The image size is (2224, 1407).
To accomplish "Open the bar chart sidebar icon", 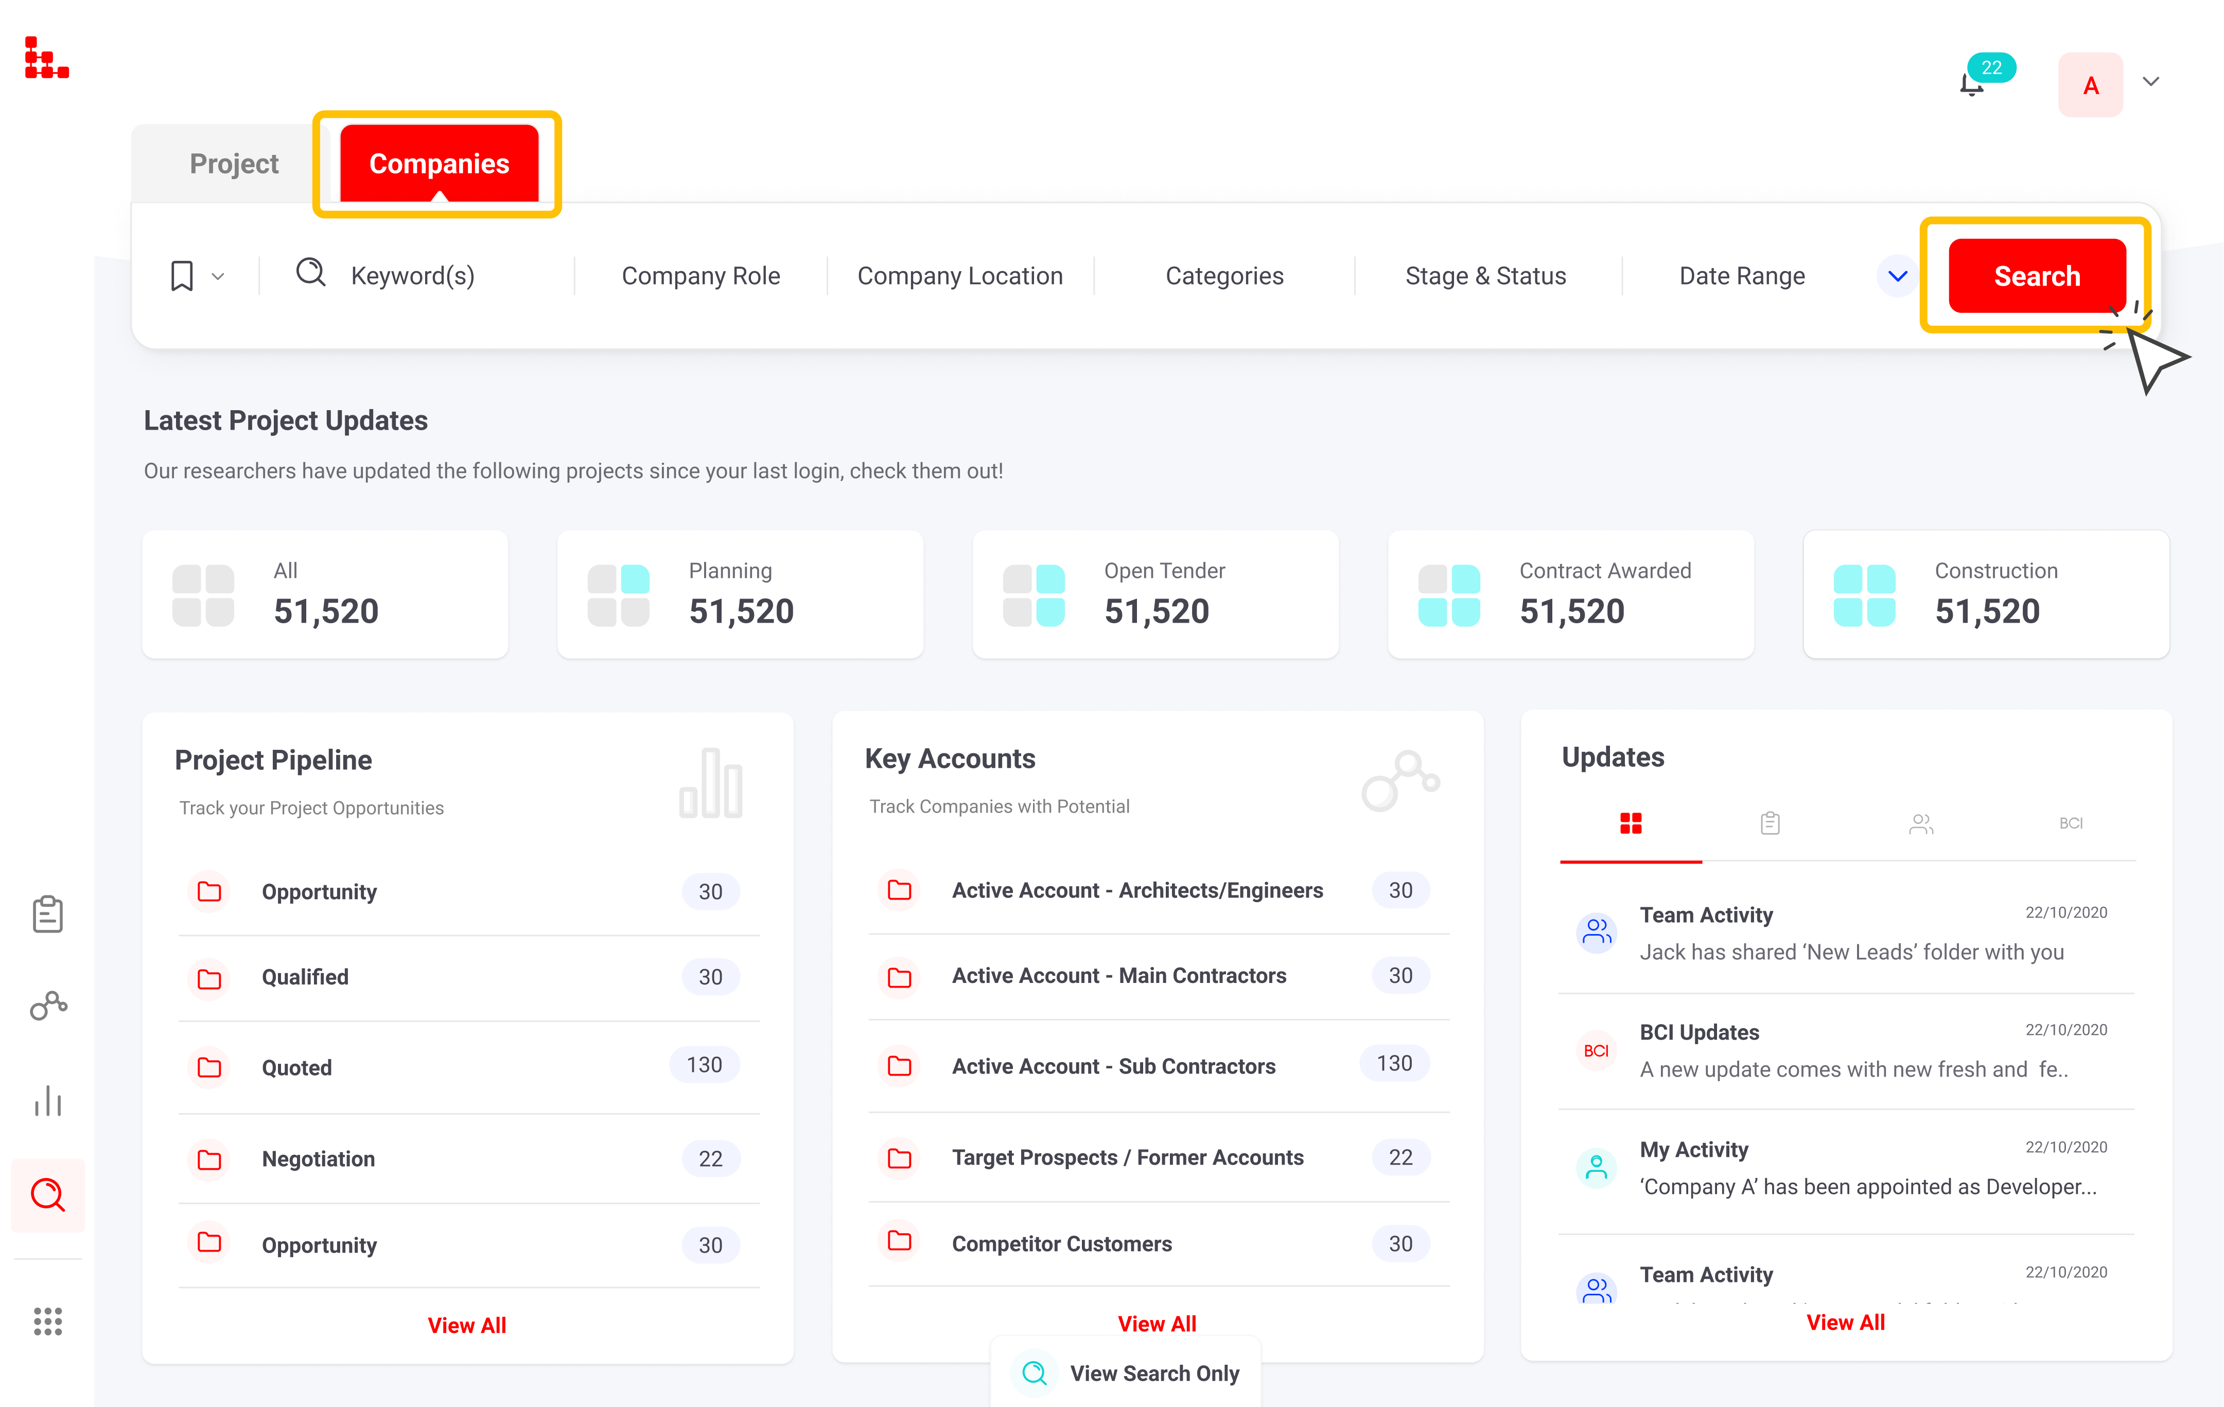I will (x=48, y=1100).
